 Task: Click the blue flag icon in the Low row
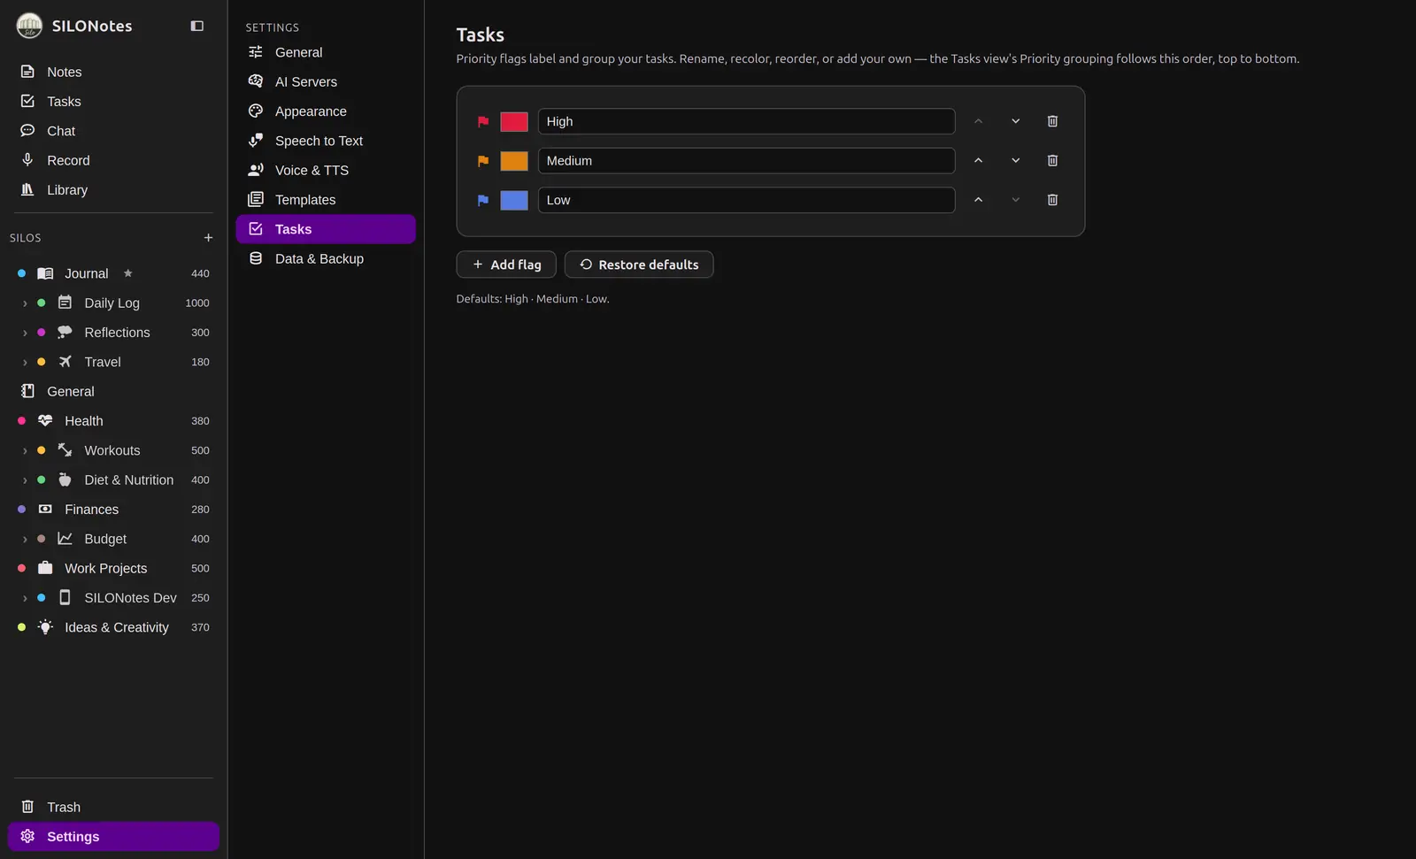tap(483, 201)
